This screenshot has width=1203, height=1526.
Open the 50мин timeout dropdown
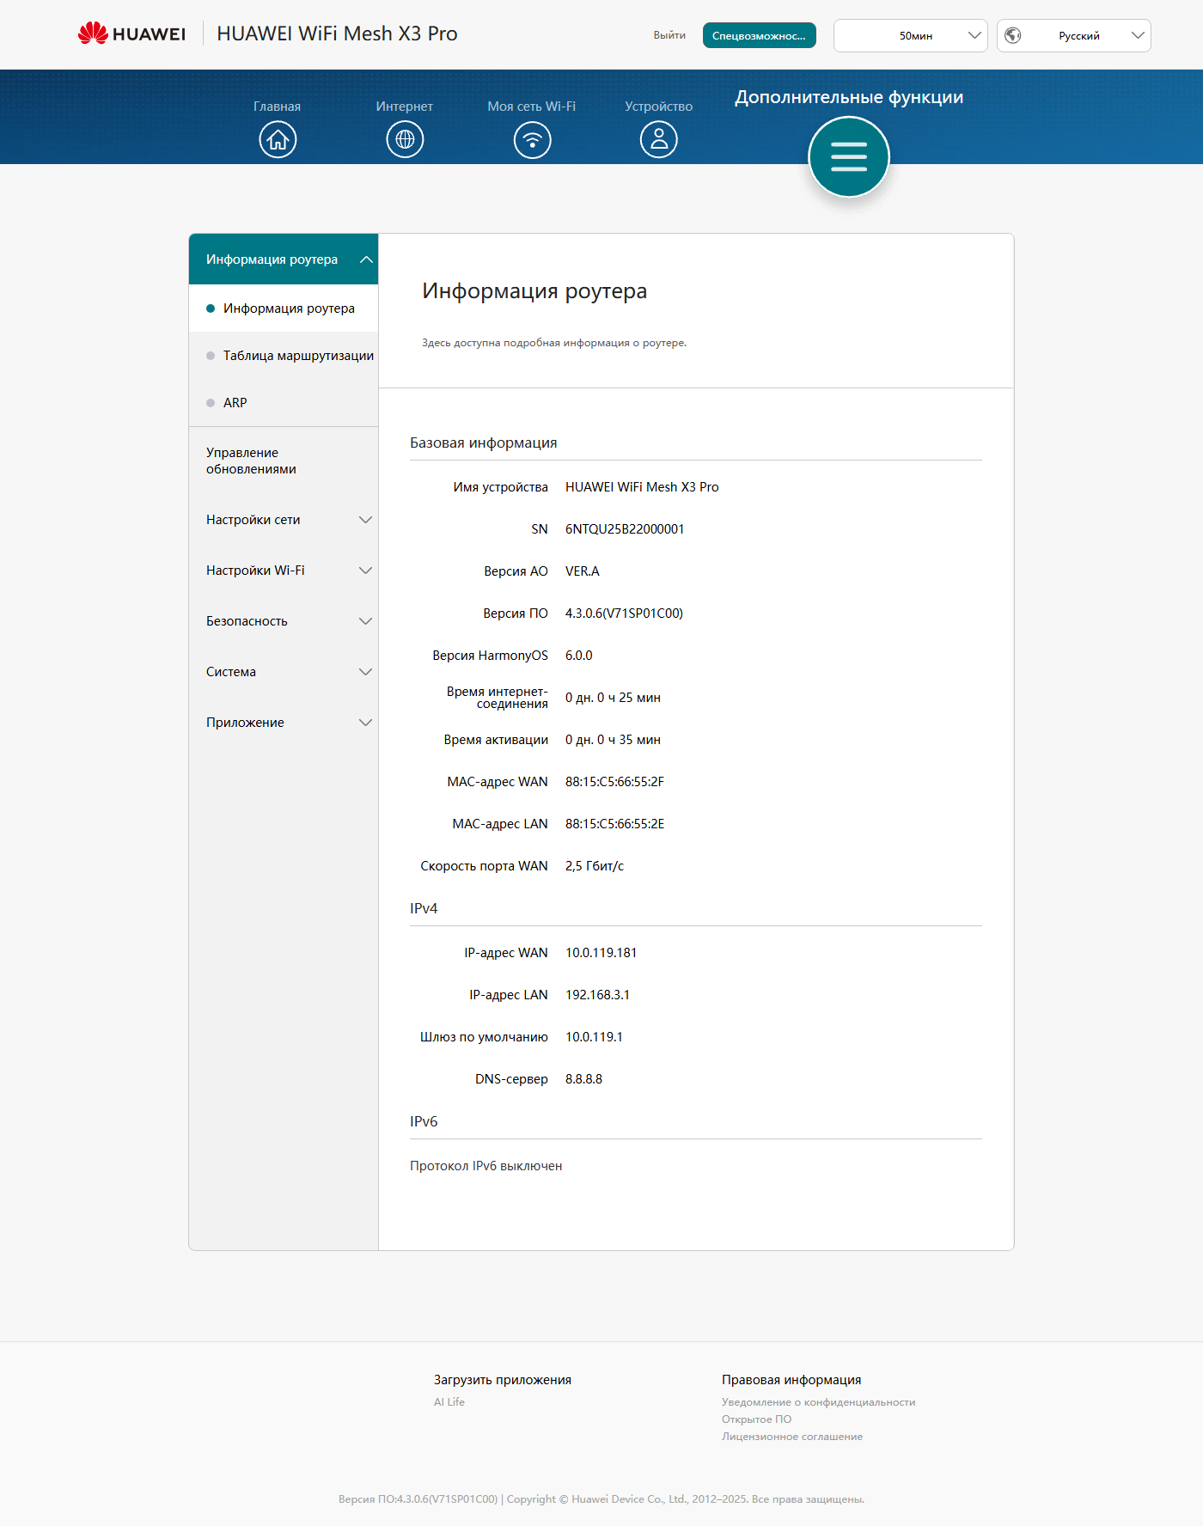911,35
